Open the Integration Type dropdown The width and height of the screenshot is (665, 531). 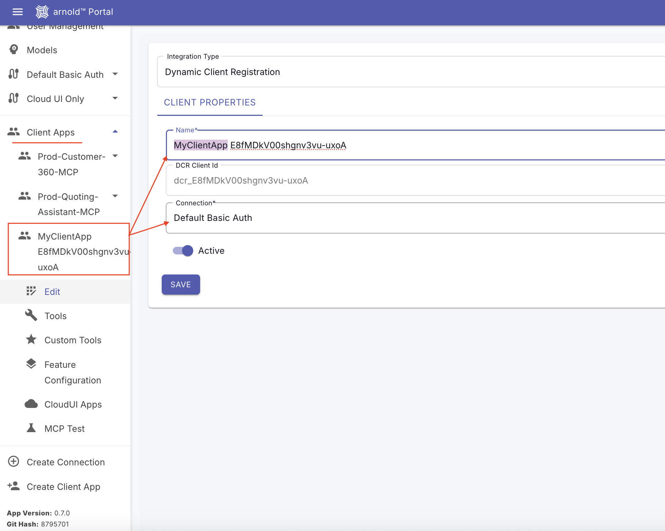[x=411, y=72]
